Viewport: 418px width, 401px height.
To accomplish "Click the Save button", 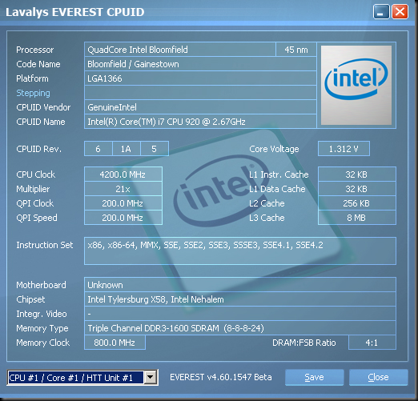I will (x=314, y=377).
